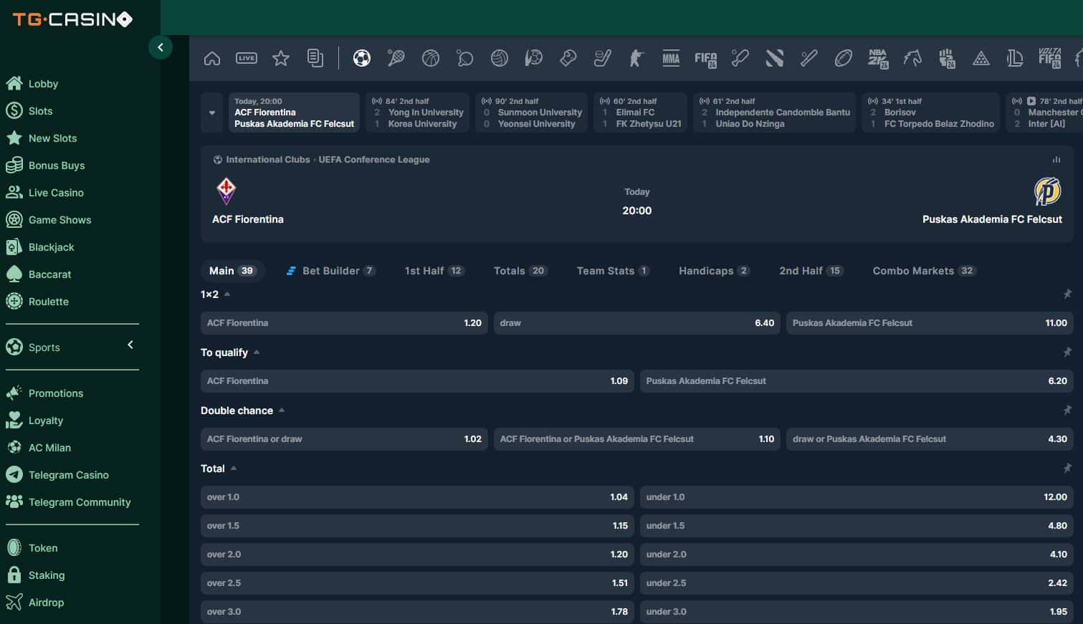Pin the Total market

click(1067, 468)
